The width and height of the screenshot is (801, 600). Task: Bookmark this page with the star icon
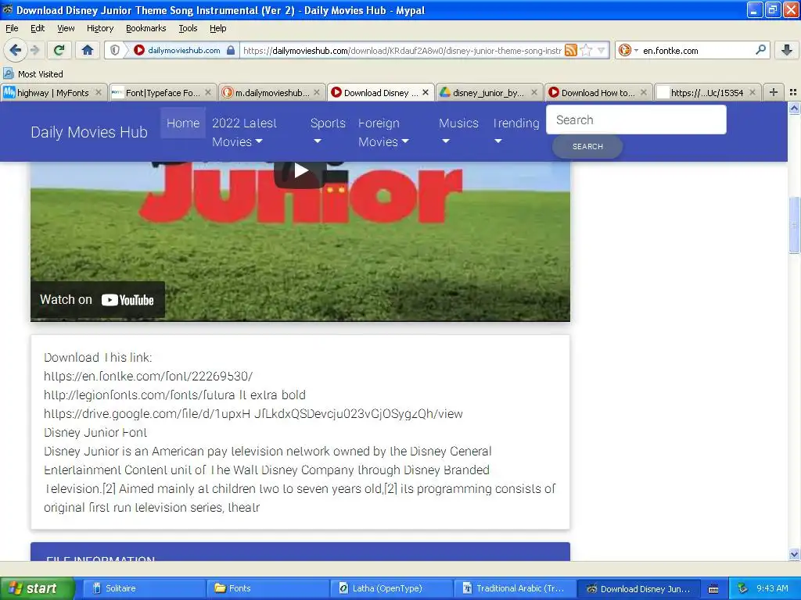coord(587,50)
